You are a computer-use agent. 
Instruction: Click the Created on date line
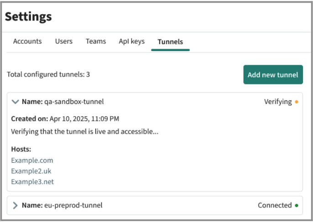(65, 119)
